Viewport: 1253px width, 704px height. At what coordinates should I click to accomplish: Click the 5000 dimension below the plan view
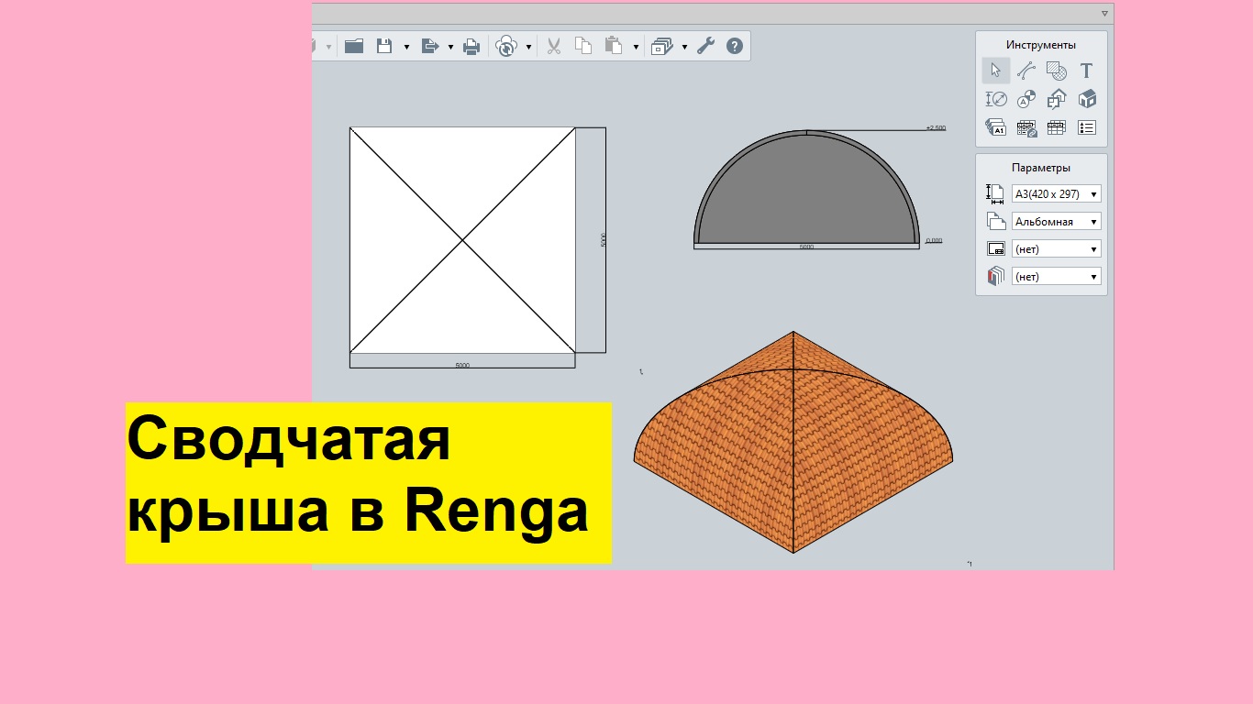point(462,365)
